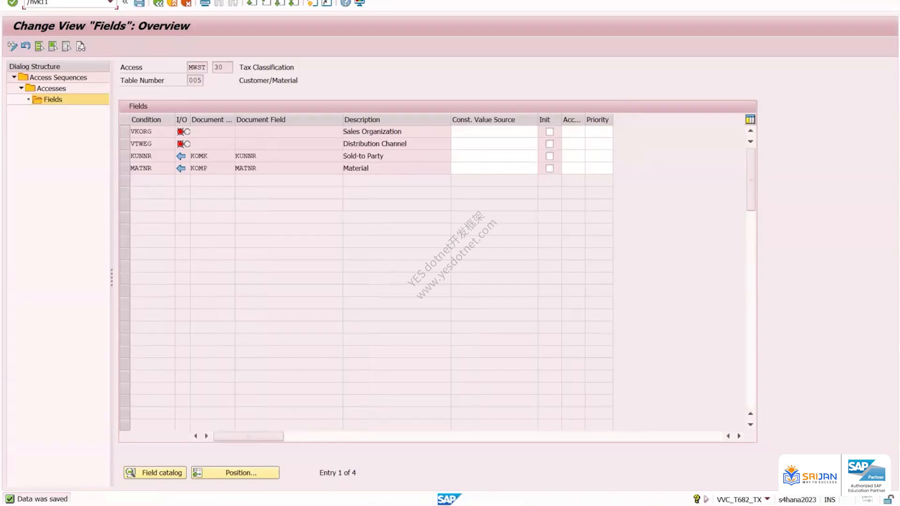Click Const. Value Source cell for VKORG

coord(494,132)
